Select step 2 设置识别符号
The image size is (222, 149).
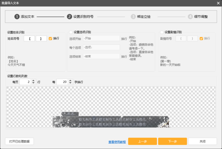[80, 17]
